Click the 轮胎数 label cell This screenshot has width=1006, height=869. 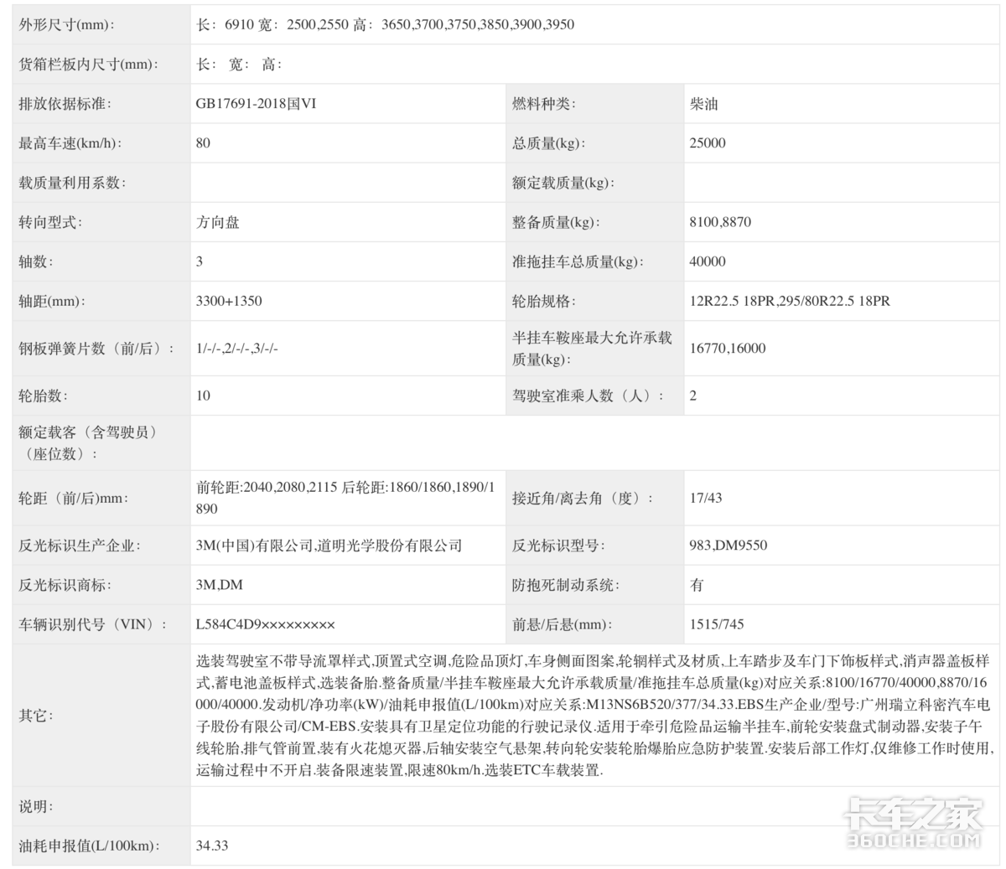coord(44,396)
